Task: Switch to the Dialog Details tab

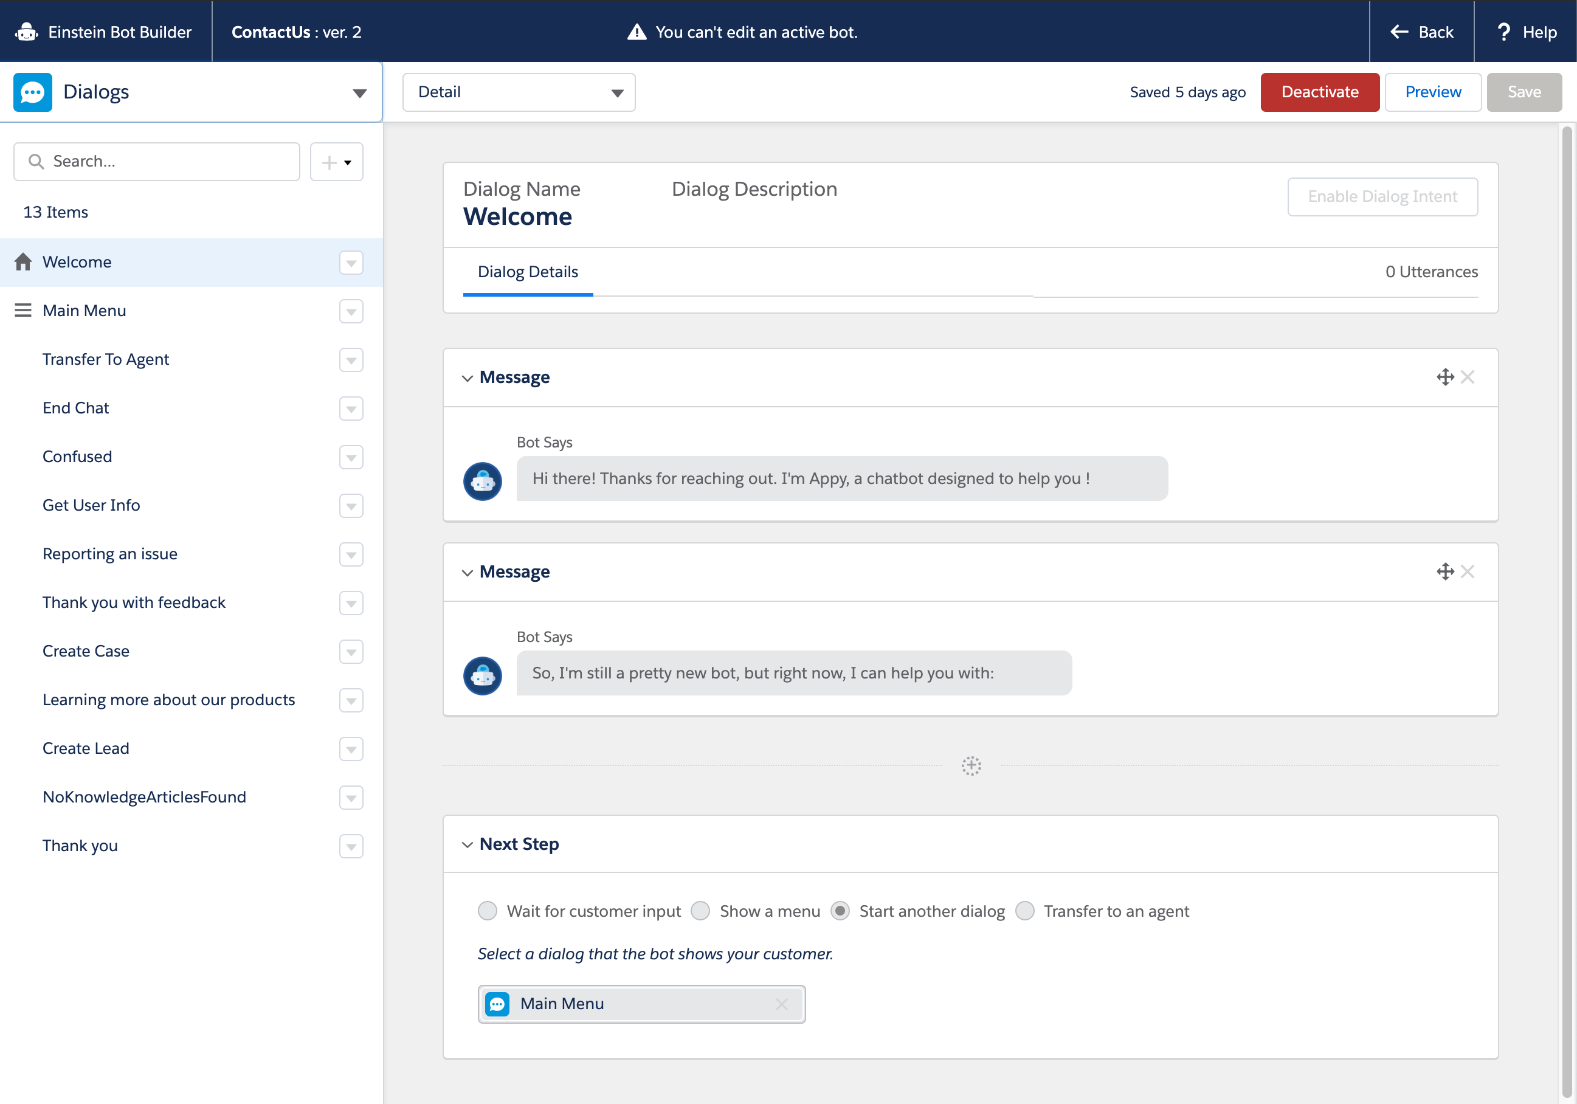Action: pos(528,272)
